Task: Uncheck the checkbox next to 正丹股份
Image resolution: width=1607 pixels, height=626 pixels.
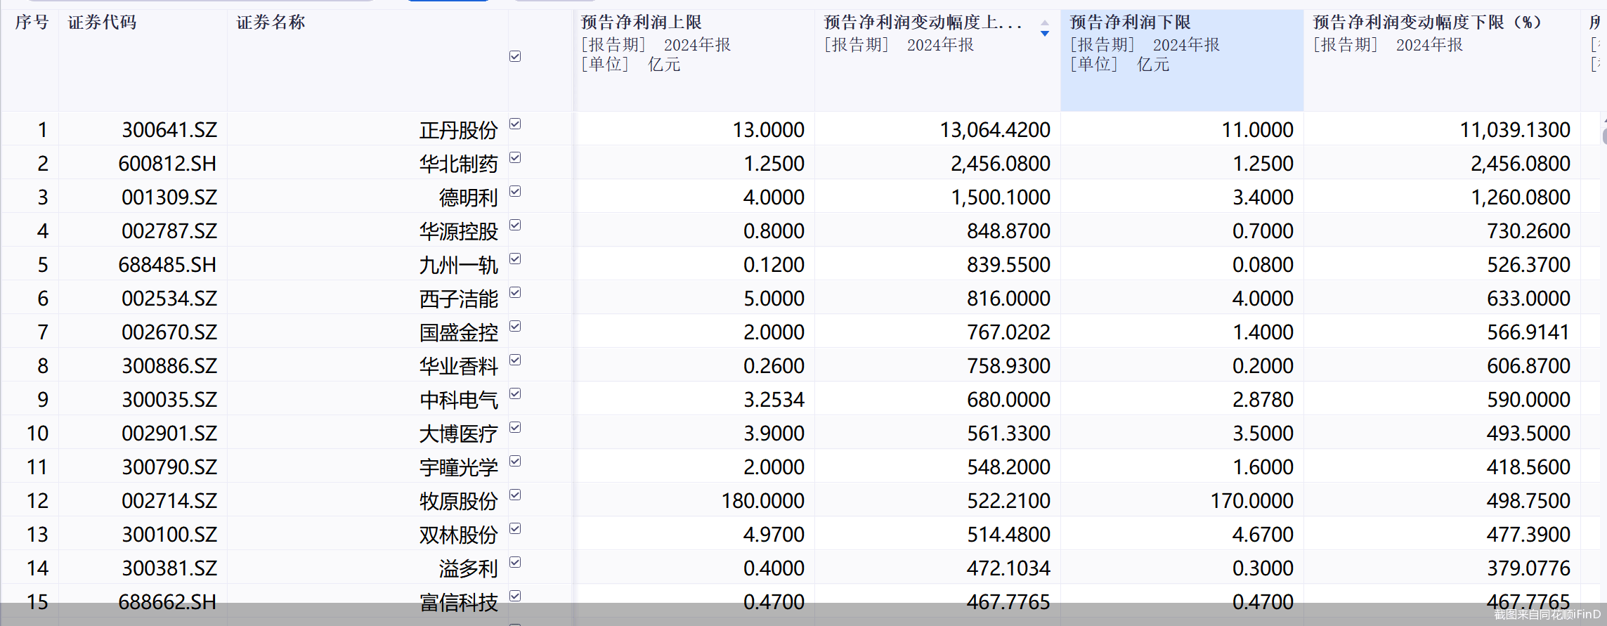Action: (515, 124)
